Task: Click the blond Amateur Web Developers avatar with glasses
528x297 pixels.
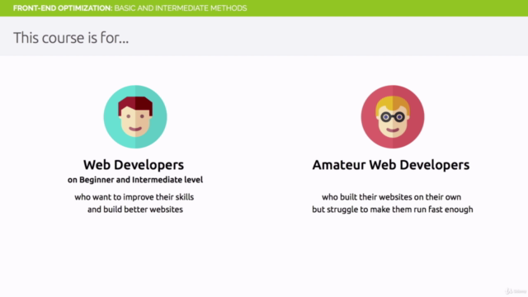Action: (x=393, y=116)
